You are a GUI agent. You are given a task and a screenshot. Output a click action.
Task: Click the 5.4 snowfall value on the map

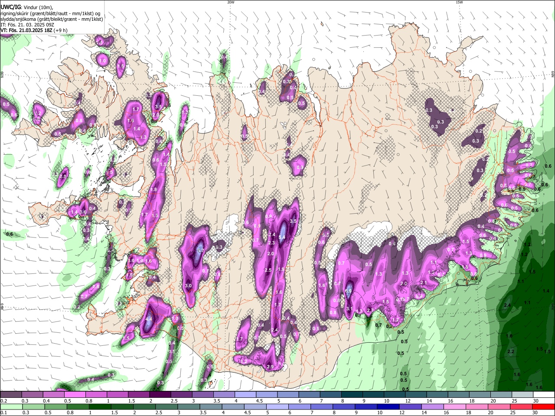coord(281,237)
